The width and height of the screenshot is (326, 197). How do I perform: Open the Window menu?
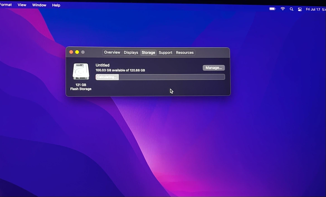39,5
